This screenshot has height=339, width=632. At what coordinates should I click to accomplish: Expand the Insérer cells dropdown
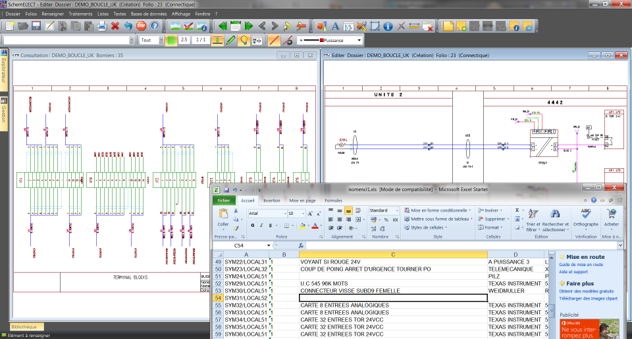490,210
